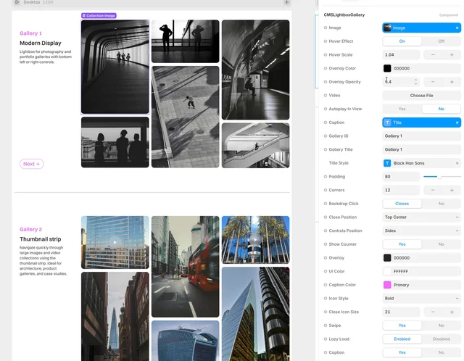Click the Next button in Gallery 1

tap(32, 164)
